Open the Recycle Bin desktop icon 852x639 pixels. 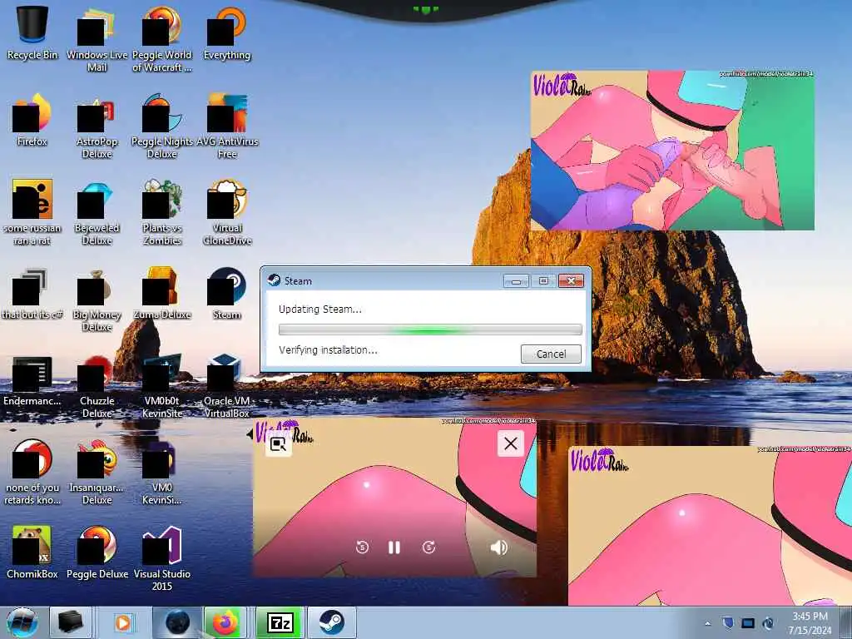click(x=32, y=33)
